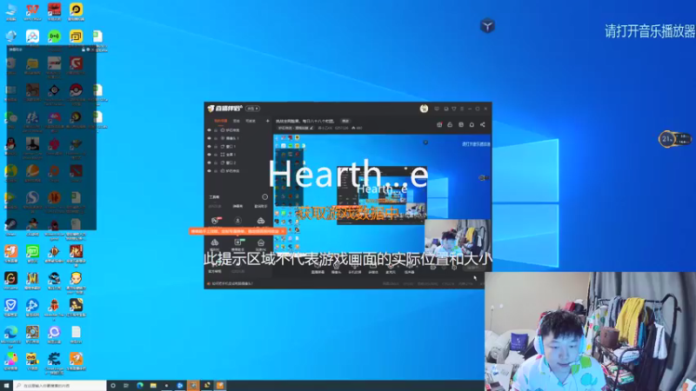
Task: Open the mode dropdown beside the app logo
Action: [x=252, y=109]
